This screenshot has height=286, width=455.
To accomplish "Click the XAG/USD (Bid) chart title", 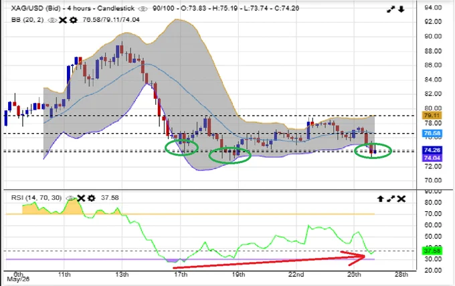I will [x=36, y=9].
